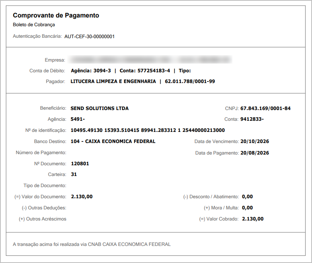The image size is (312, 263).
Task: Click the Carteira value 31
Action: click(74, 174)
